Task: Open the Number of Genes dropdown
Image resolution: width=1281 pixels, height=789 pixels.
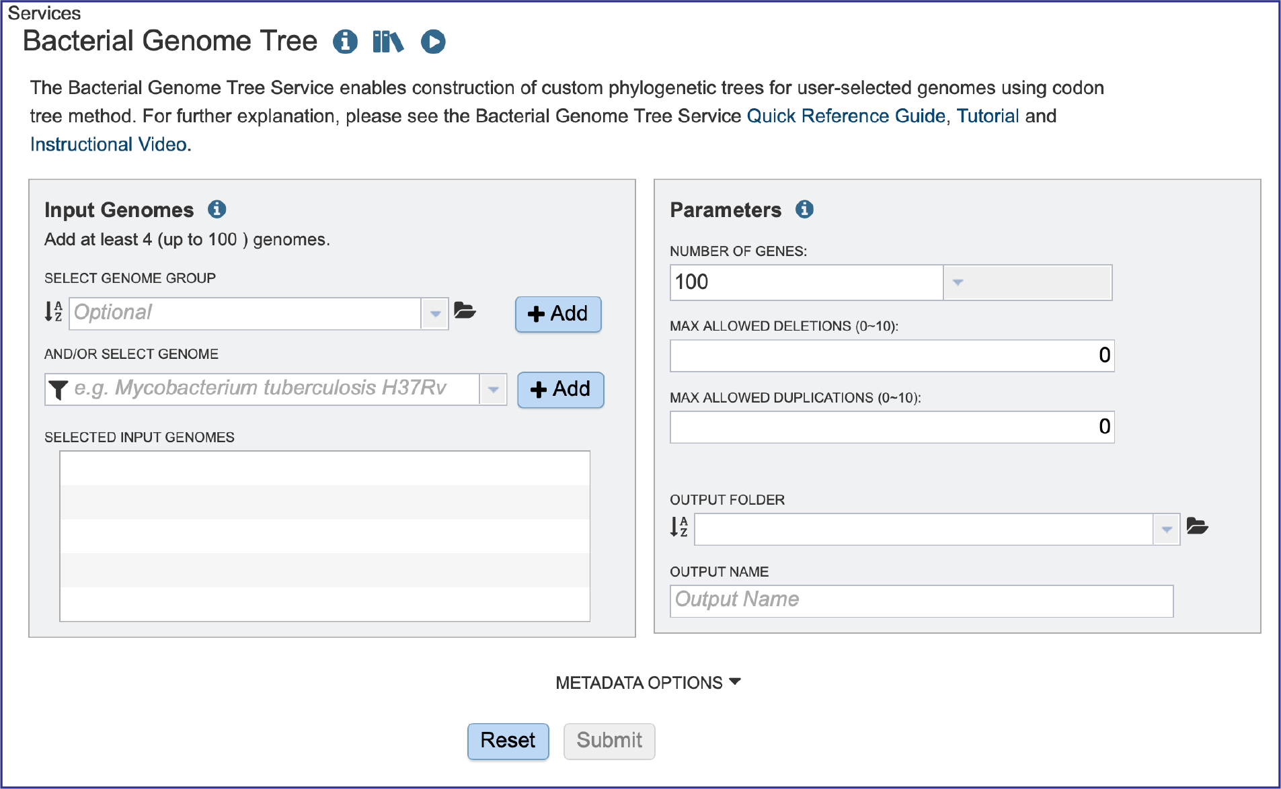Action: (x=958, y=282)
